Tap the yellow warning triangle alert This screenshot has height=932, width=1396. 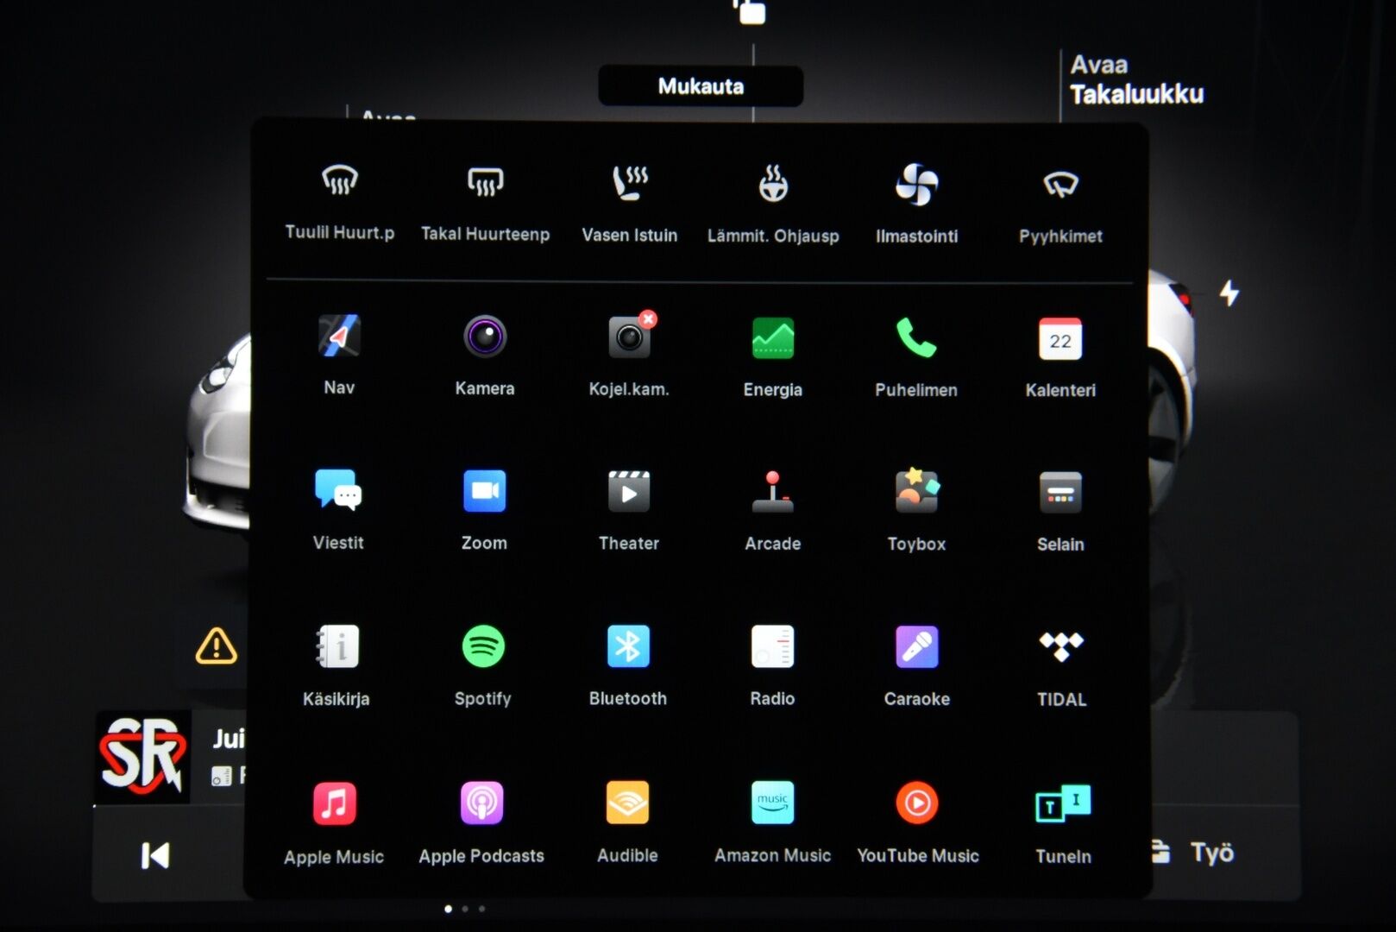pos(216,645)
